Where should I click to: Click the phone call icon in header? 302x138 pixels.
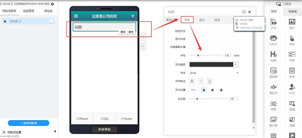point(133,16)
